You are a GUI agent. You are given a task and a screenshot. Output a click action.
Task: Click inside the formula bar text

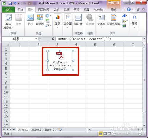pyautogui.click(x=84, y=39)
